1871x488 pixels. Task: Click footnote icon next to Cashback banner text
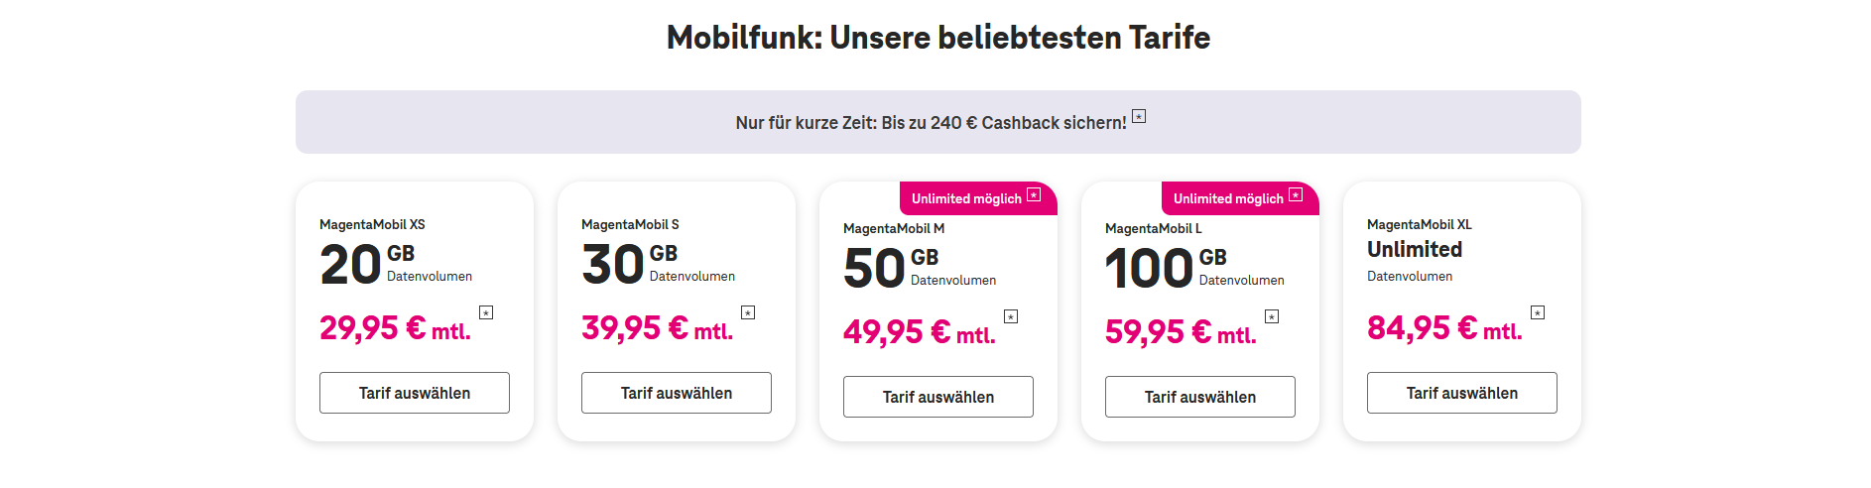click(1139, 116)
